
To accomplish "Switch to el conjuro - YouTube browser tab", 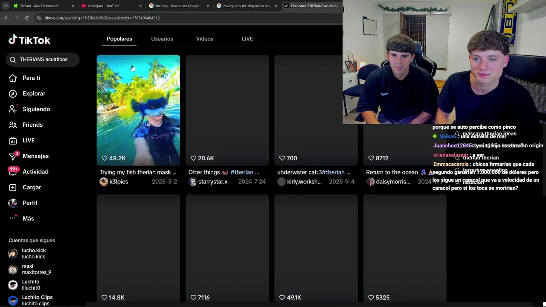I will [111, 6].
